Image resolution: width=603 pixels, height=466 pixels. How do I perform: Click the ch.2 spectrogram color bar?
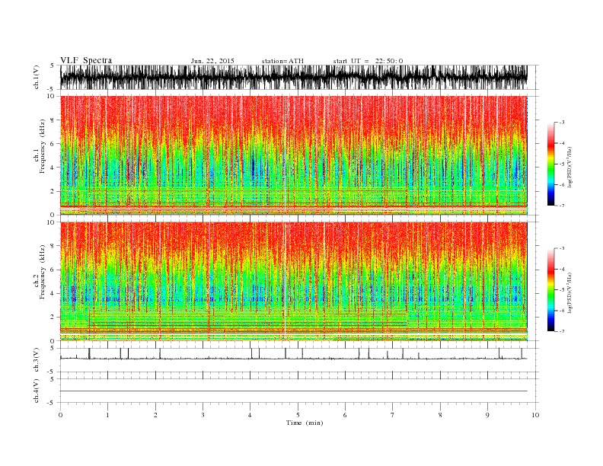pos(550,290)
